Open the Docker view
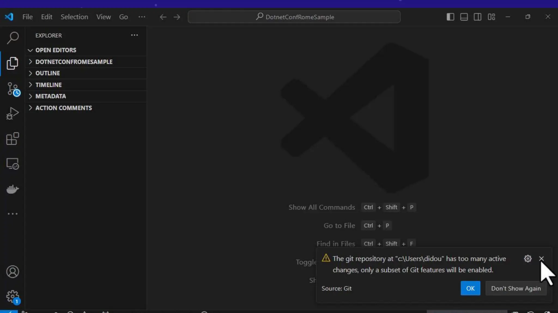Screen dimensions: 558x313 coord(13,189)
